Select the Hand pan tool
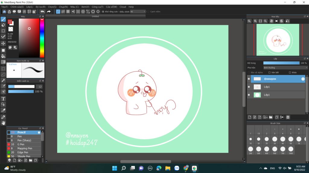Image resolution: width=309 pixels, height=173 pixels. tap(3, 123)
